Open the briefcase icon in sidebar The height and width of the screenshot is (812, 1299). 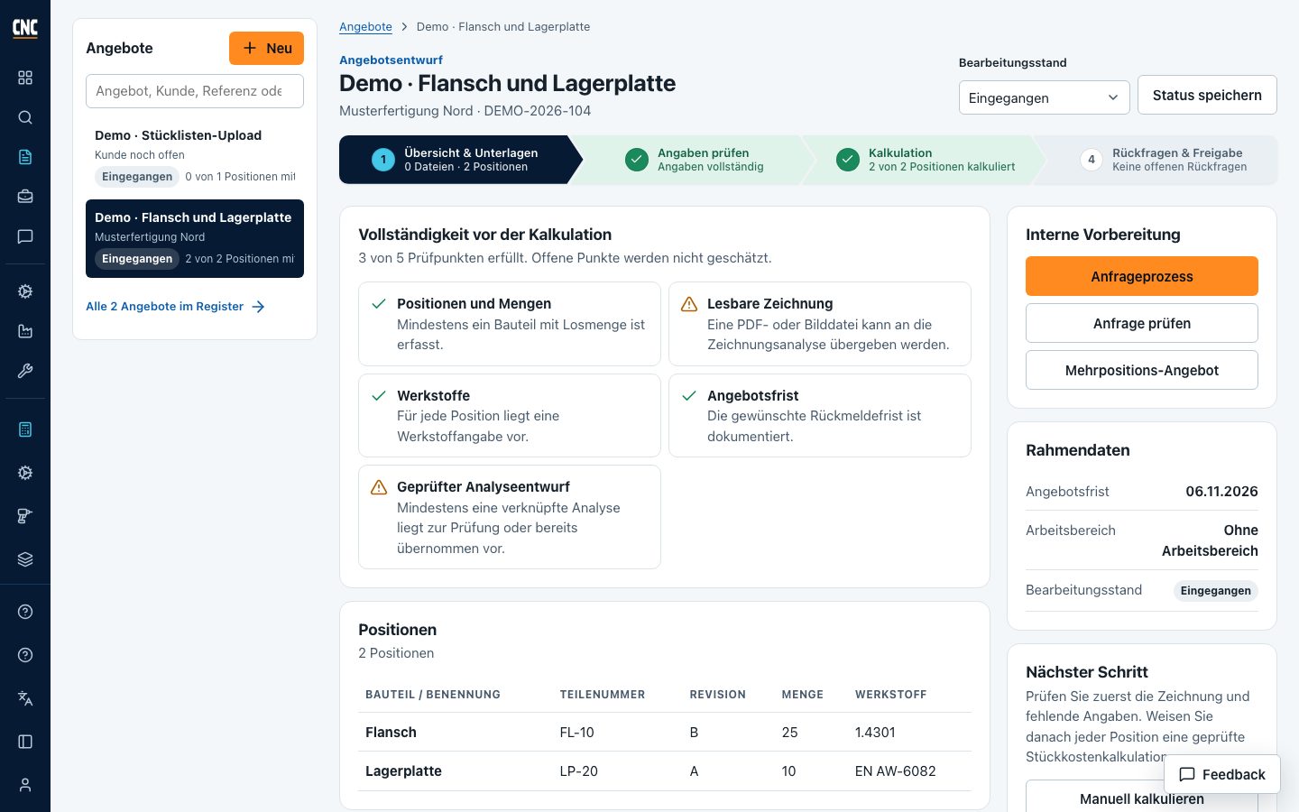(25, 197)
